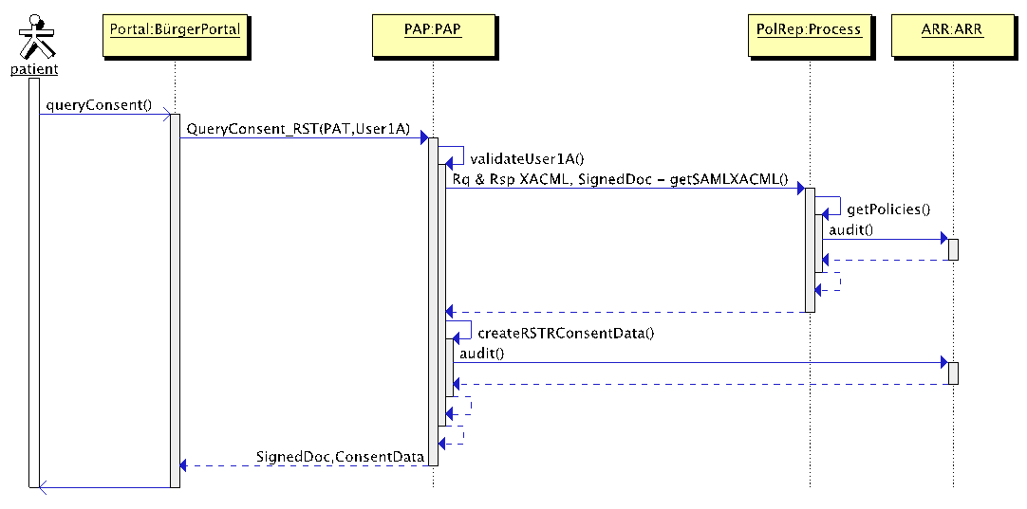1027x509 pixels.
Task: Click the ARR:ARR lifeline header
Action: point(952,30)
